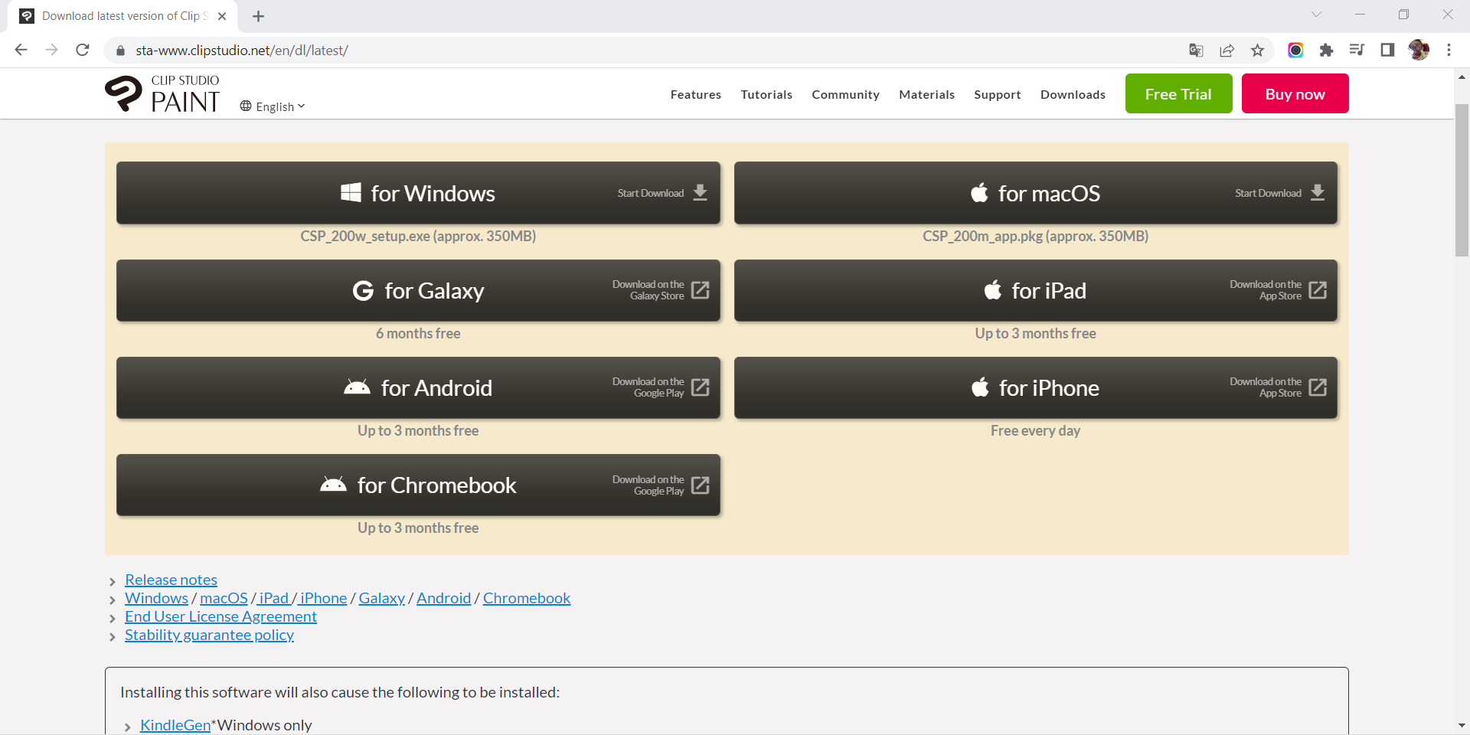Toggle the browser side panel
The width and height of the screenshot is (1470, 735).
coord(1387,51)
